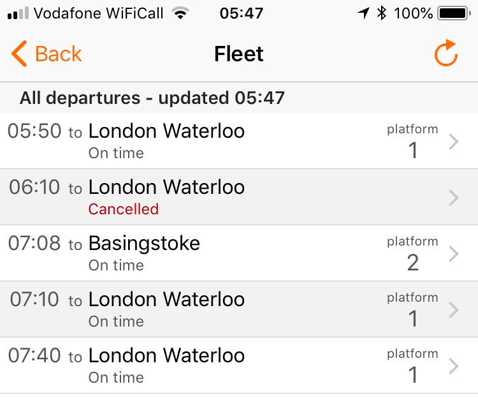Open the 07:08 Basingstoke departure
The height and width of the screenshot is (398, 478).
coord(144,244)
